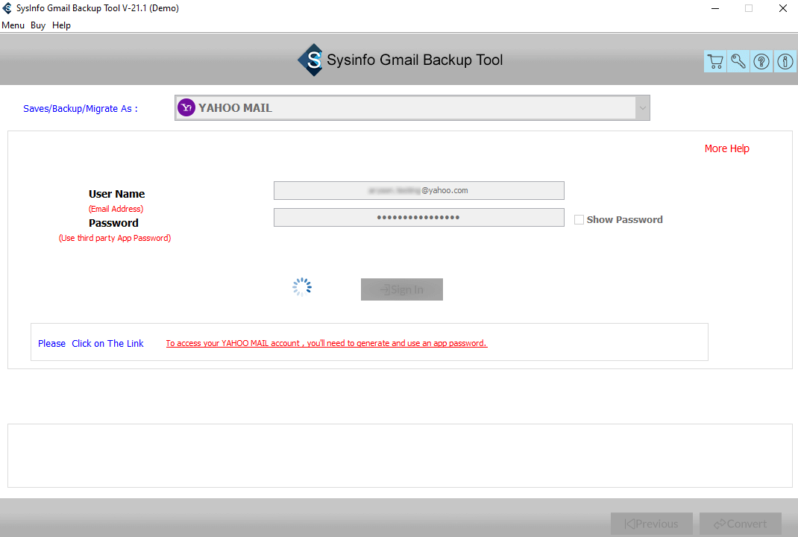
Task: Click the '(Email Address)' hint text
Action: click(116, 209)
